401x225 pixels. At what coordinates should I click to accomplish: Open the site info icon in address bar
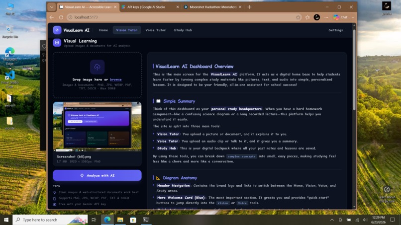tap(70, 17)
